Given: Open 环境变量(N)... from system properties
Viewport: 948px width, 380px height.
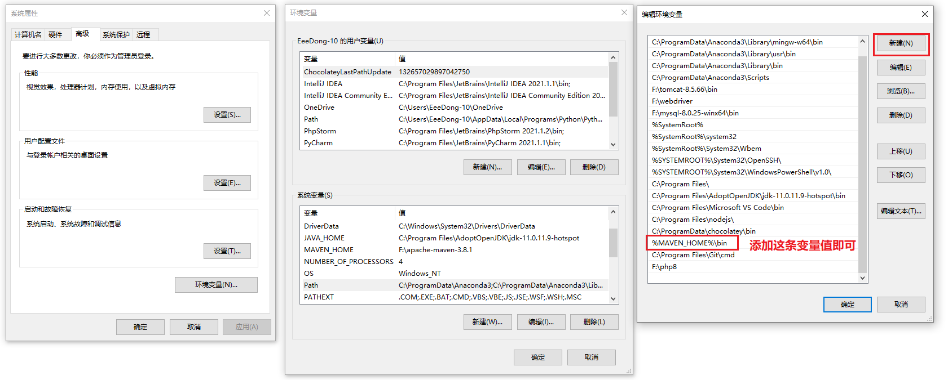Looking at the screenshot, I should pos(216,285).
